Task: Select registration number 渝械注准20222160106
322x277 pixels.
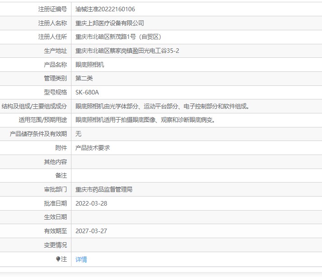Action: tap(105, 9)
